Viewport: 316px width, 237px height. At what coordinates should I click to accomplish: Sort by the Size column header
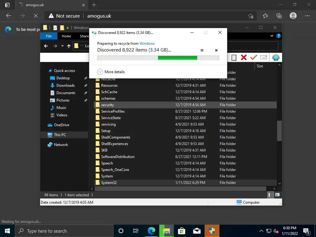click(260, 66)
